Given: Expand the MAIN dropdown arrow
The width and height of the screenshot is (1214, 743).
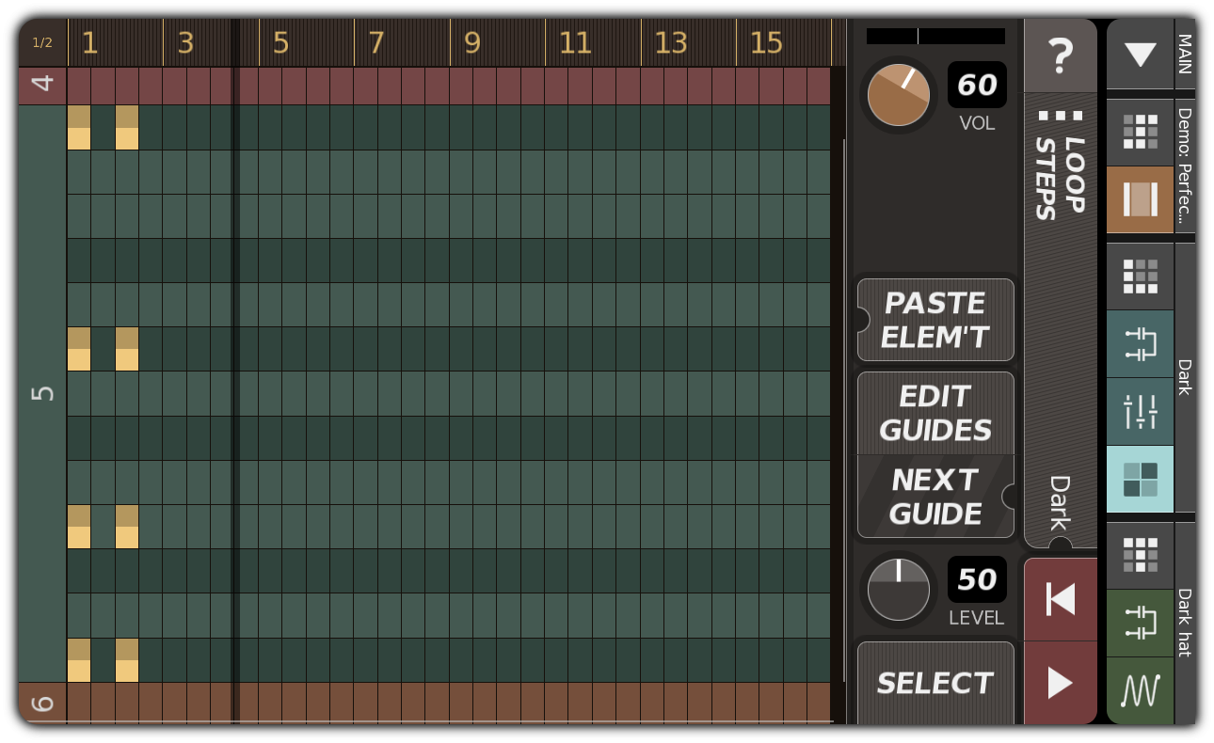Looking at the screenshot, I should pos(1140,55).
